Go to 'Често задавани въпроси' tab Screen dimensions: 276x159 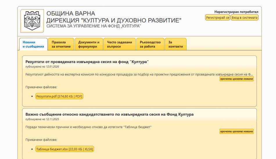(x=119, y=44)
